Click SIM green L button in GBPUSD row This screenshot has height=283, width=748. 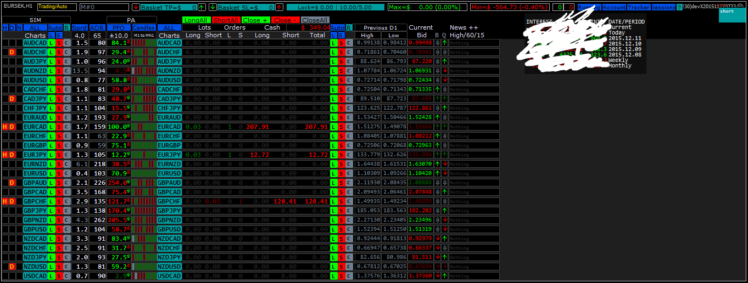click(x=52, y=229)
